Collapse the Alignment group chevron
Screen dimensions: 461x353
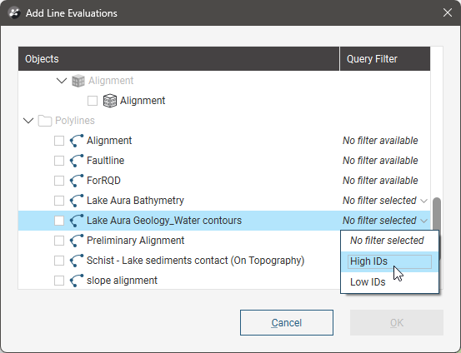tap(62, 81)
